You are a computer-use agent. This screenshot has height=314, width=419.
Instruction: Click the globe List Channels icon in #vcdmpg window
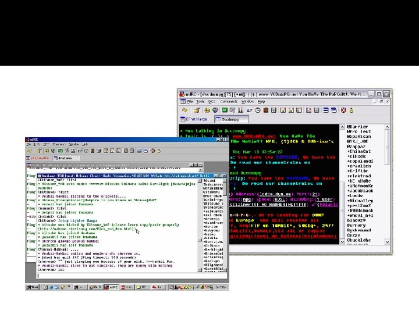[x=215, y=110]
